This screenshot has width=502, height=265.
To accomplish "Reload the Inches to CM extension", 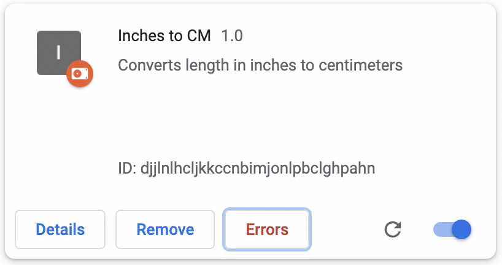I will [x=393, y=230].
